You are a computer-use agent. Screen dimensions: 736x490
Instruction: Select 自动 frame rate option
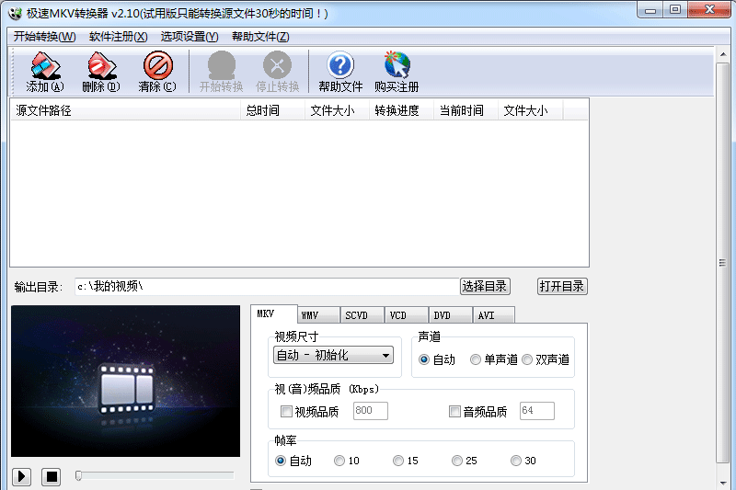click(293, 461)
